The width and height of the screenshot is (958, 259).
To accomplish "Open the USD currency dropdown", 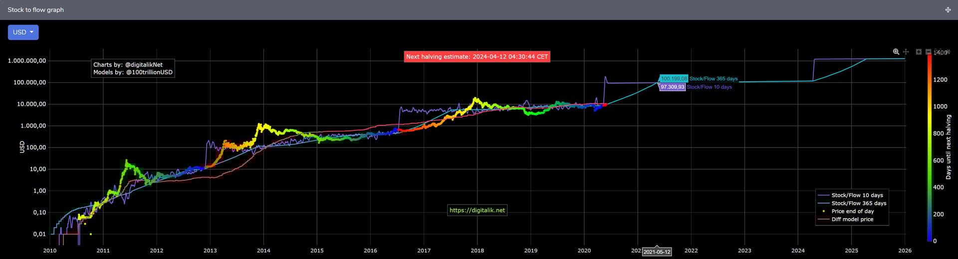I will (x=23, y=32).
